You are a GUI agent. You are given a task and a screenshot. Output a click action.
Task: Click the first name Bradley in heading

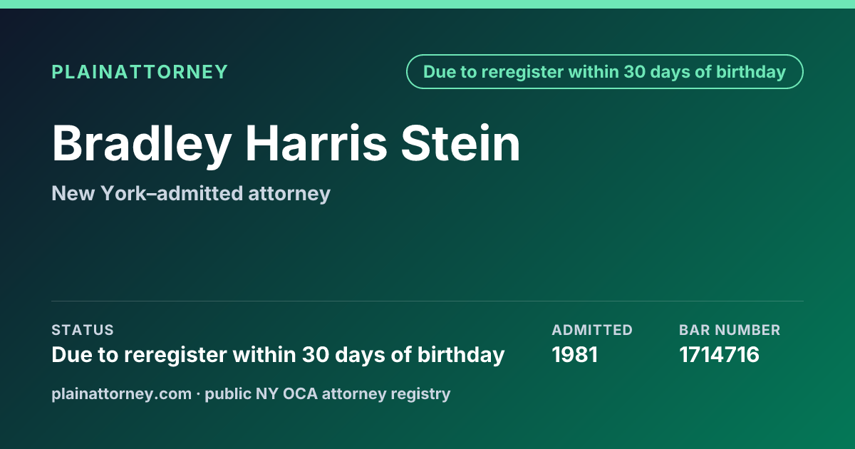pyautogui.click(x=142, y=143)
